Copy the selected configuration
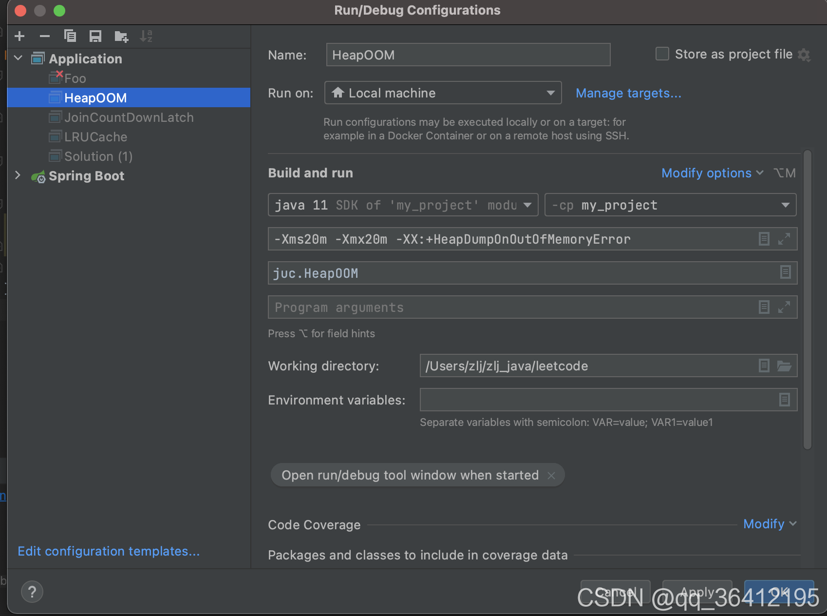Viewport: 827px width, 616px height. (70, 36)
